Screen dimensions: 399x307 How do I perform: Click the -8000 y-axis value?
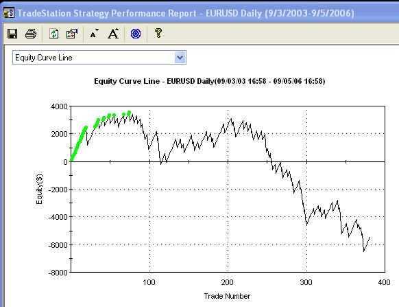click(58, 273)
